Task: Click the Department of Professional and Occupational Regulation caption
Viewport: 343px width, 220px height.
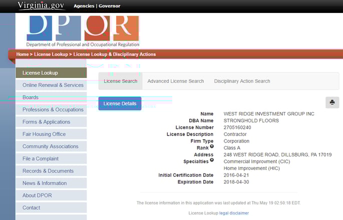Action: click(83, 44)
